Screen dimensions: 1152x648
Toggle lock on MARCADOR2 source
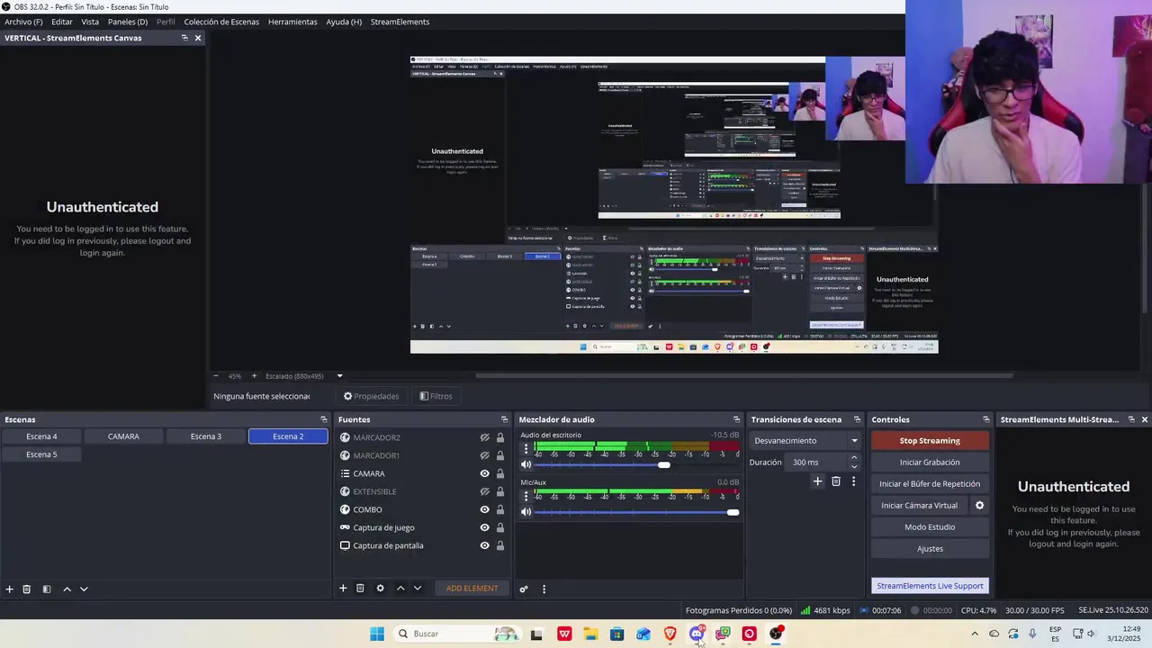[x=500, y=437]
